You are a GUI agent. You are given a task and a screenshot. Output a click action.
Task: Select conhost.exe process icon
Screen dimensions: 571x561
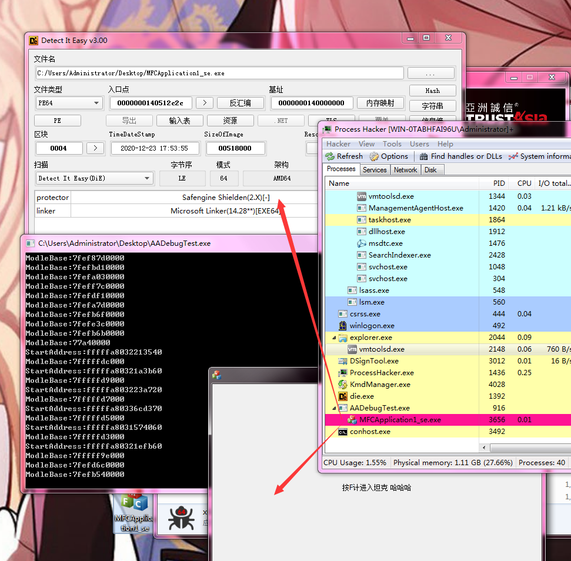(x=343, y=432)
